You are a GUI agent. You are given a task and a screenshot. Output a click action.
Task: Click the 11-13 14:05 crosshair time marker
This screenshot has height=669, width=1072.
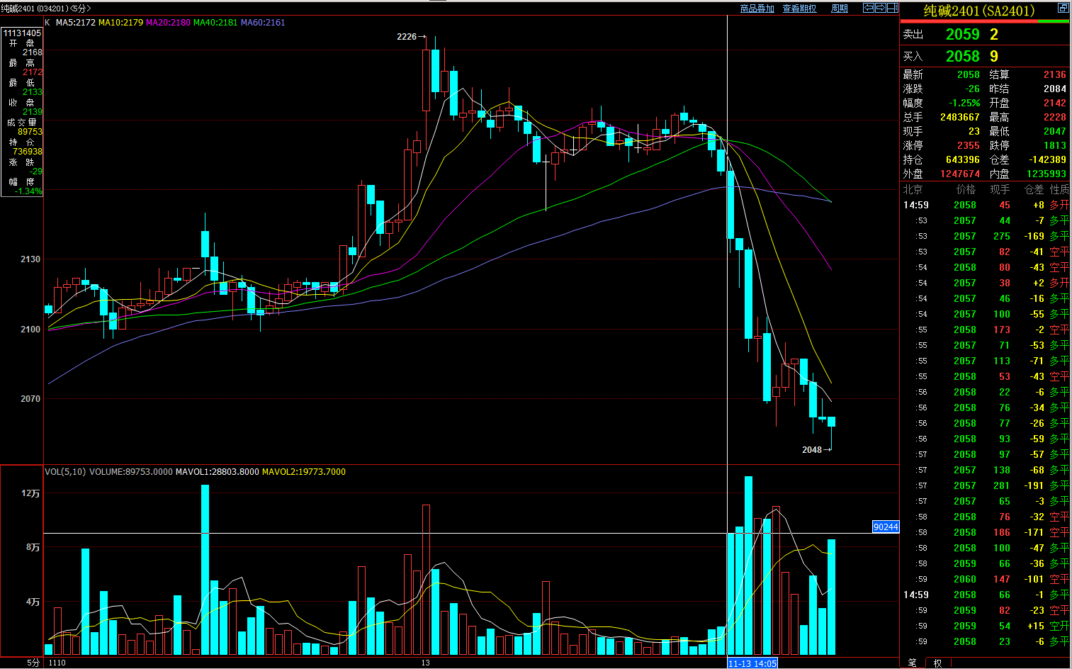[752, 663]
